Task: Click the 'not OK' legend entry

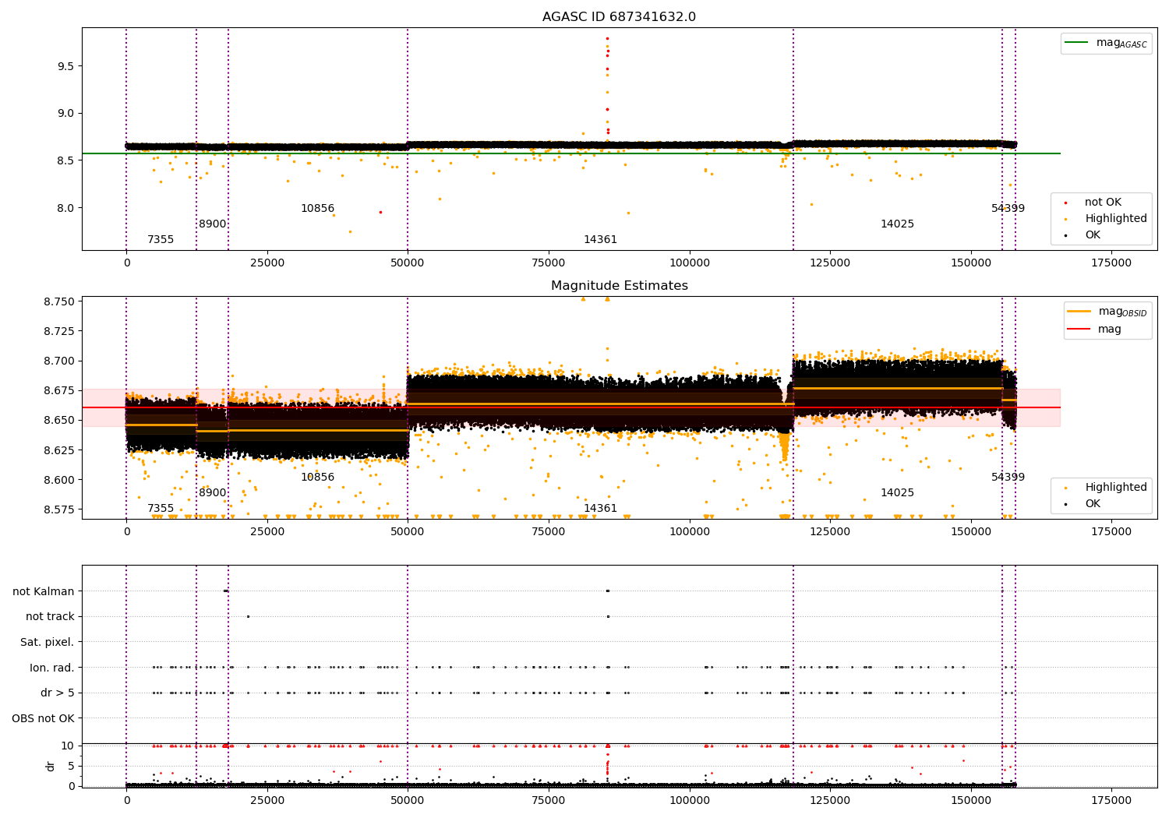Action: [1102, 202]
